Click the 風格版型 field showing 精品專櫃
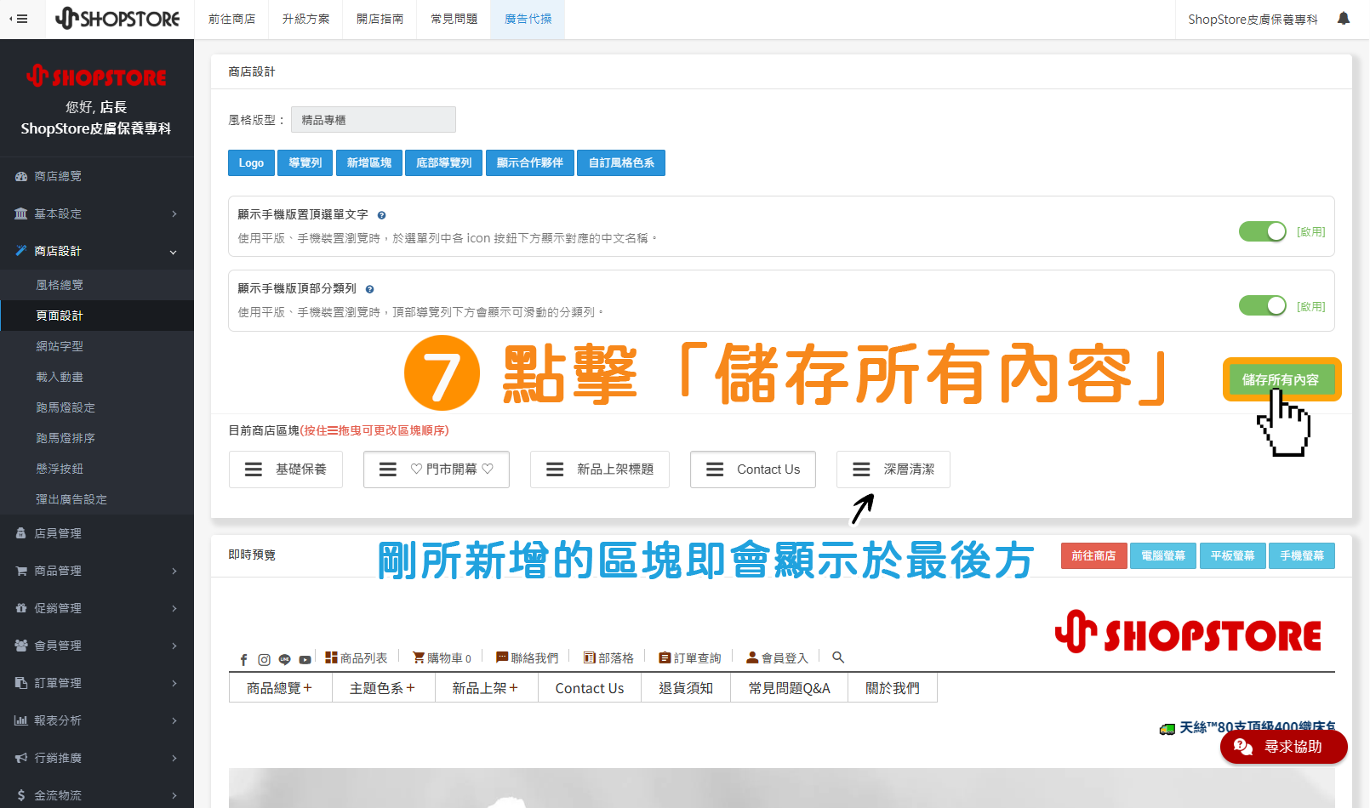The width and height of the screenshot is (1370, 808). click(x=374, y=120)
